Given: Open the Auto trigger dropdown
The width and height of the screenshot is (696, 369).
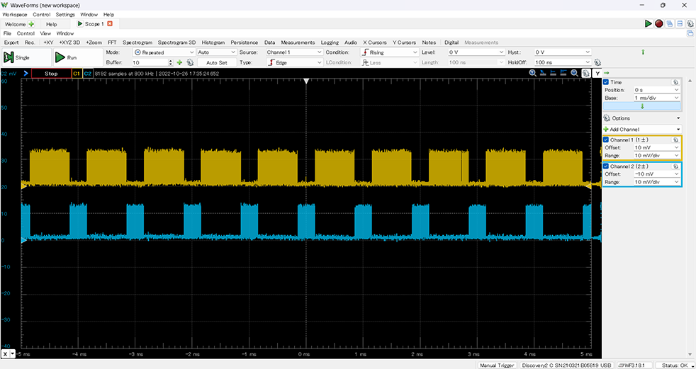Looking at the screenshot, I should click(216, 52).
